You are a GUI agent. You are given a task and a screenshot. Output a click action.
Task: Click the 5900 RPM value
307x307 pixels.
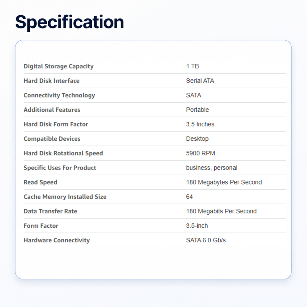click(x=201, y=153)
